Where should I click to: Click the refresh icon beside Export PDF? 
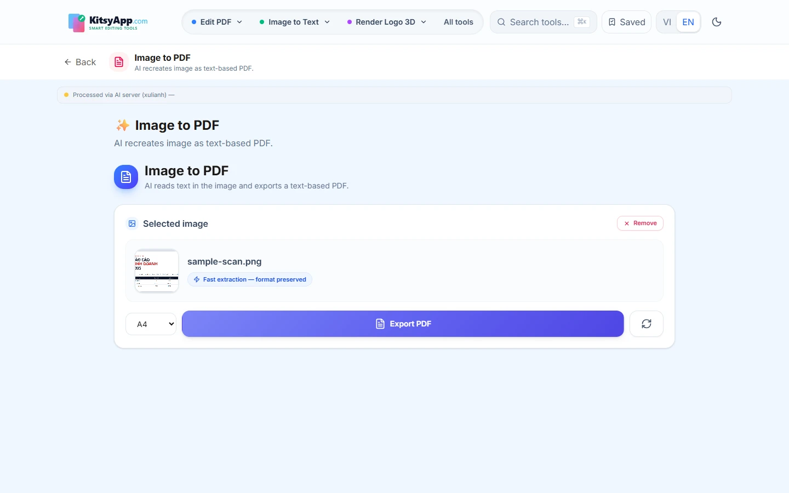[x=647, y=324]
